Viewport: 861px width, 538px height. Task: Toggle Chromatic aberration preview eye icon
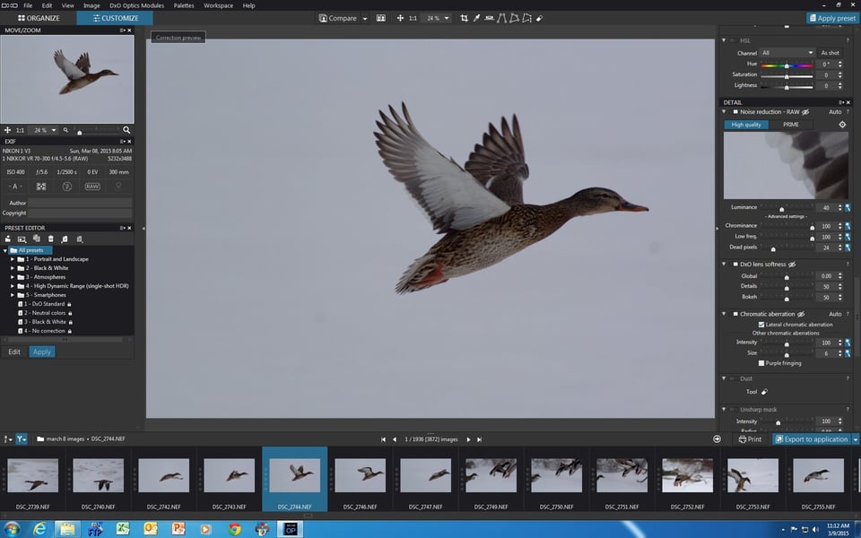pyautogui.click(x=801, y=314)
